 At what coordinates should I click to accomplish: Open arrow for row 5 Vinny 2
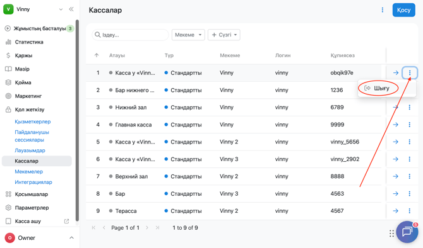(x=396, y=142)
